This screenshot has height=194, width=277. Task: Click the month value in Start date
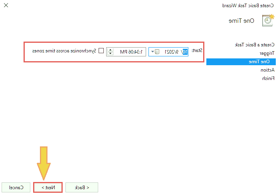(x=185, y=52)
